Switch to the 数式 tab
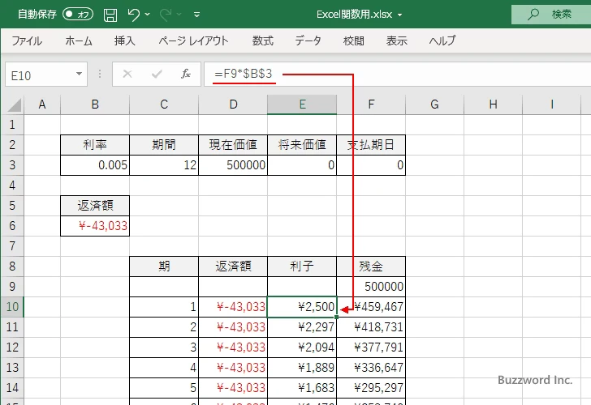Image resolution: width=591 pixels, height=405 pixels. click(x=263, y=40)
